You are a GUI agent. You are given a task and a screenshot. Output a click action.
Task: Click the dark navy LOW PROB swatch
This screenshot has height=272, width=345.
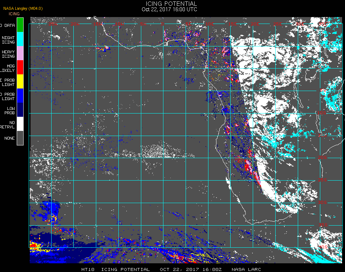pos(20,110)
